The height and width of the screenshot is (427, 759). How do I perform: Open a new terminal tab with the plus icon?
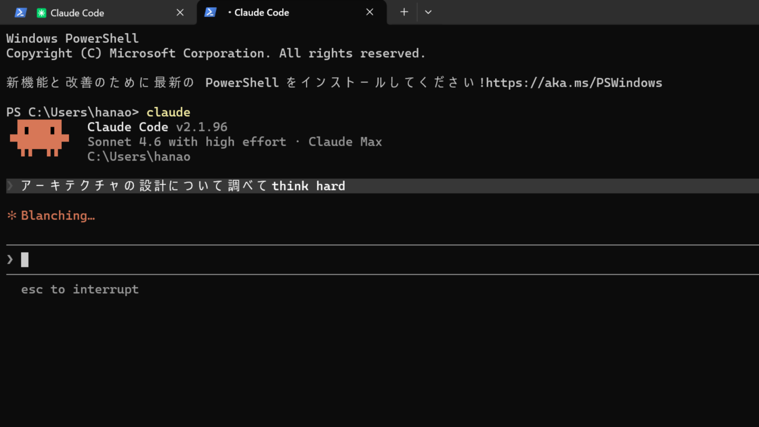tap(404, 12)
